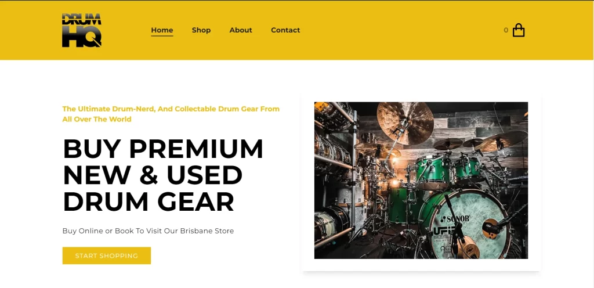Click the Start Shopping button

107,256
